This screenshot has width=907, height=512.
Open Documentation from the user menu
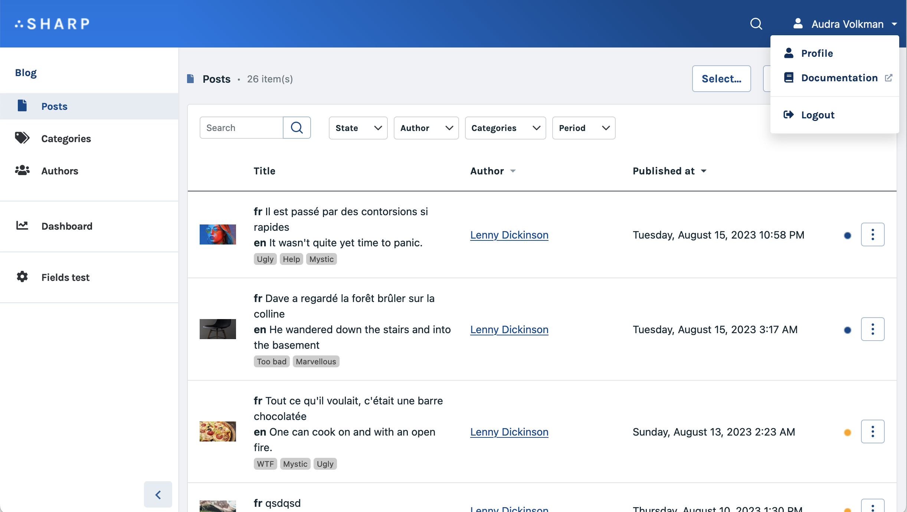coord(839,78)
